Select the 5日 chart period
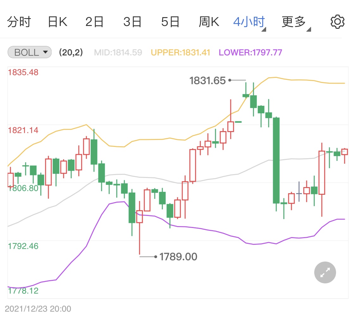This screenshot has height=316, width=356. pos(170,22)
